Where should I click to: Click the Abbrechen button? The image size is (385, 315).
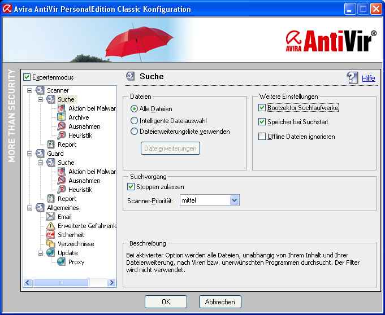tap(220, 301)
